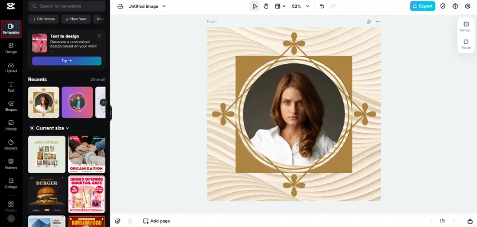Go to next page arrow
The height and width of the screenshot is (227, 477).
pos(454,221)
